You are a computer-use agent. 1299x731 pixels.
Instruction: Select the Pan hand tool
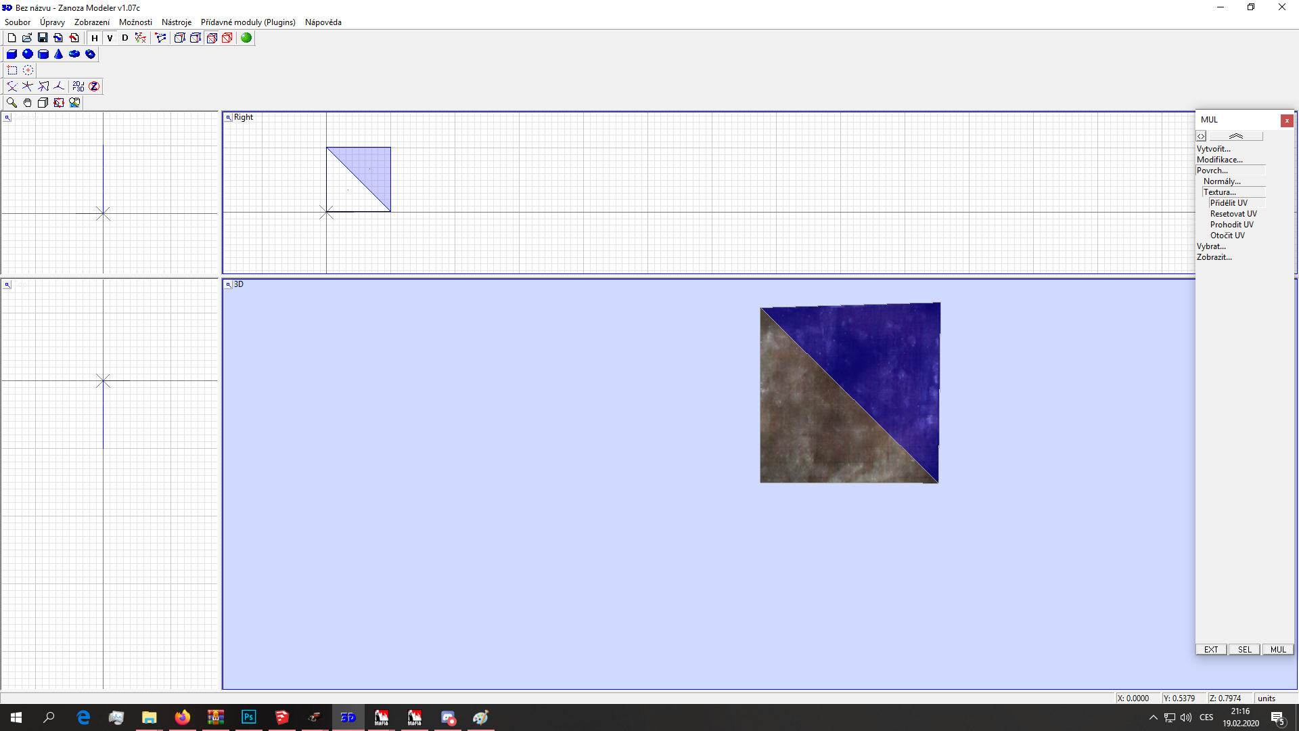(27, 103)
